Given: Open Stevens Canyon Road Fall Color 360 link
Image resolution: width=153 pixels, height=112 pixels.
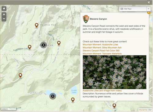Looking at the screenshot, I should pyautogui.click(x=101, y=50).
